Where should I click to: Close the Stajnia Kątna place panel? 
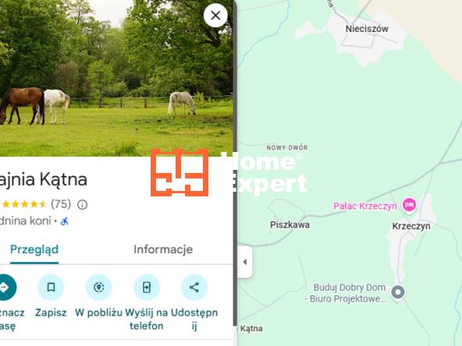click(215, 16)
